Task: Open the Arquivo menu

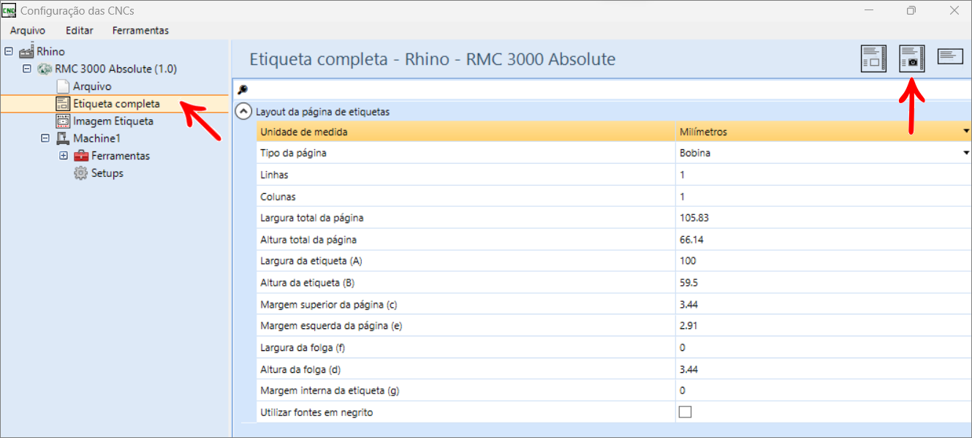Action: (x=28, y=30)
